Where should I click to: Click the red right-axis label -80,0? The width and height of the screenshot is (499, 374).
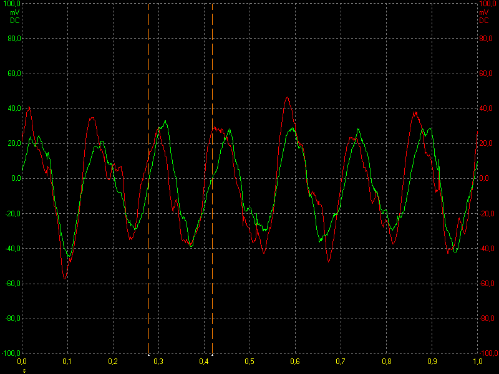pyautogui.click(x=487, y=319)
